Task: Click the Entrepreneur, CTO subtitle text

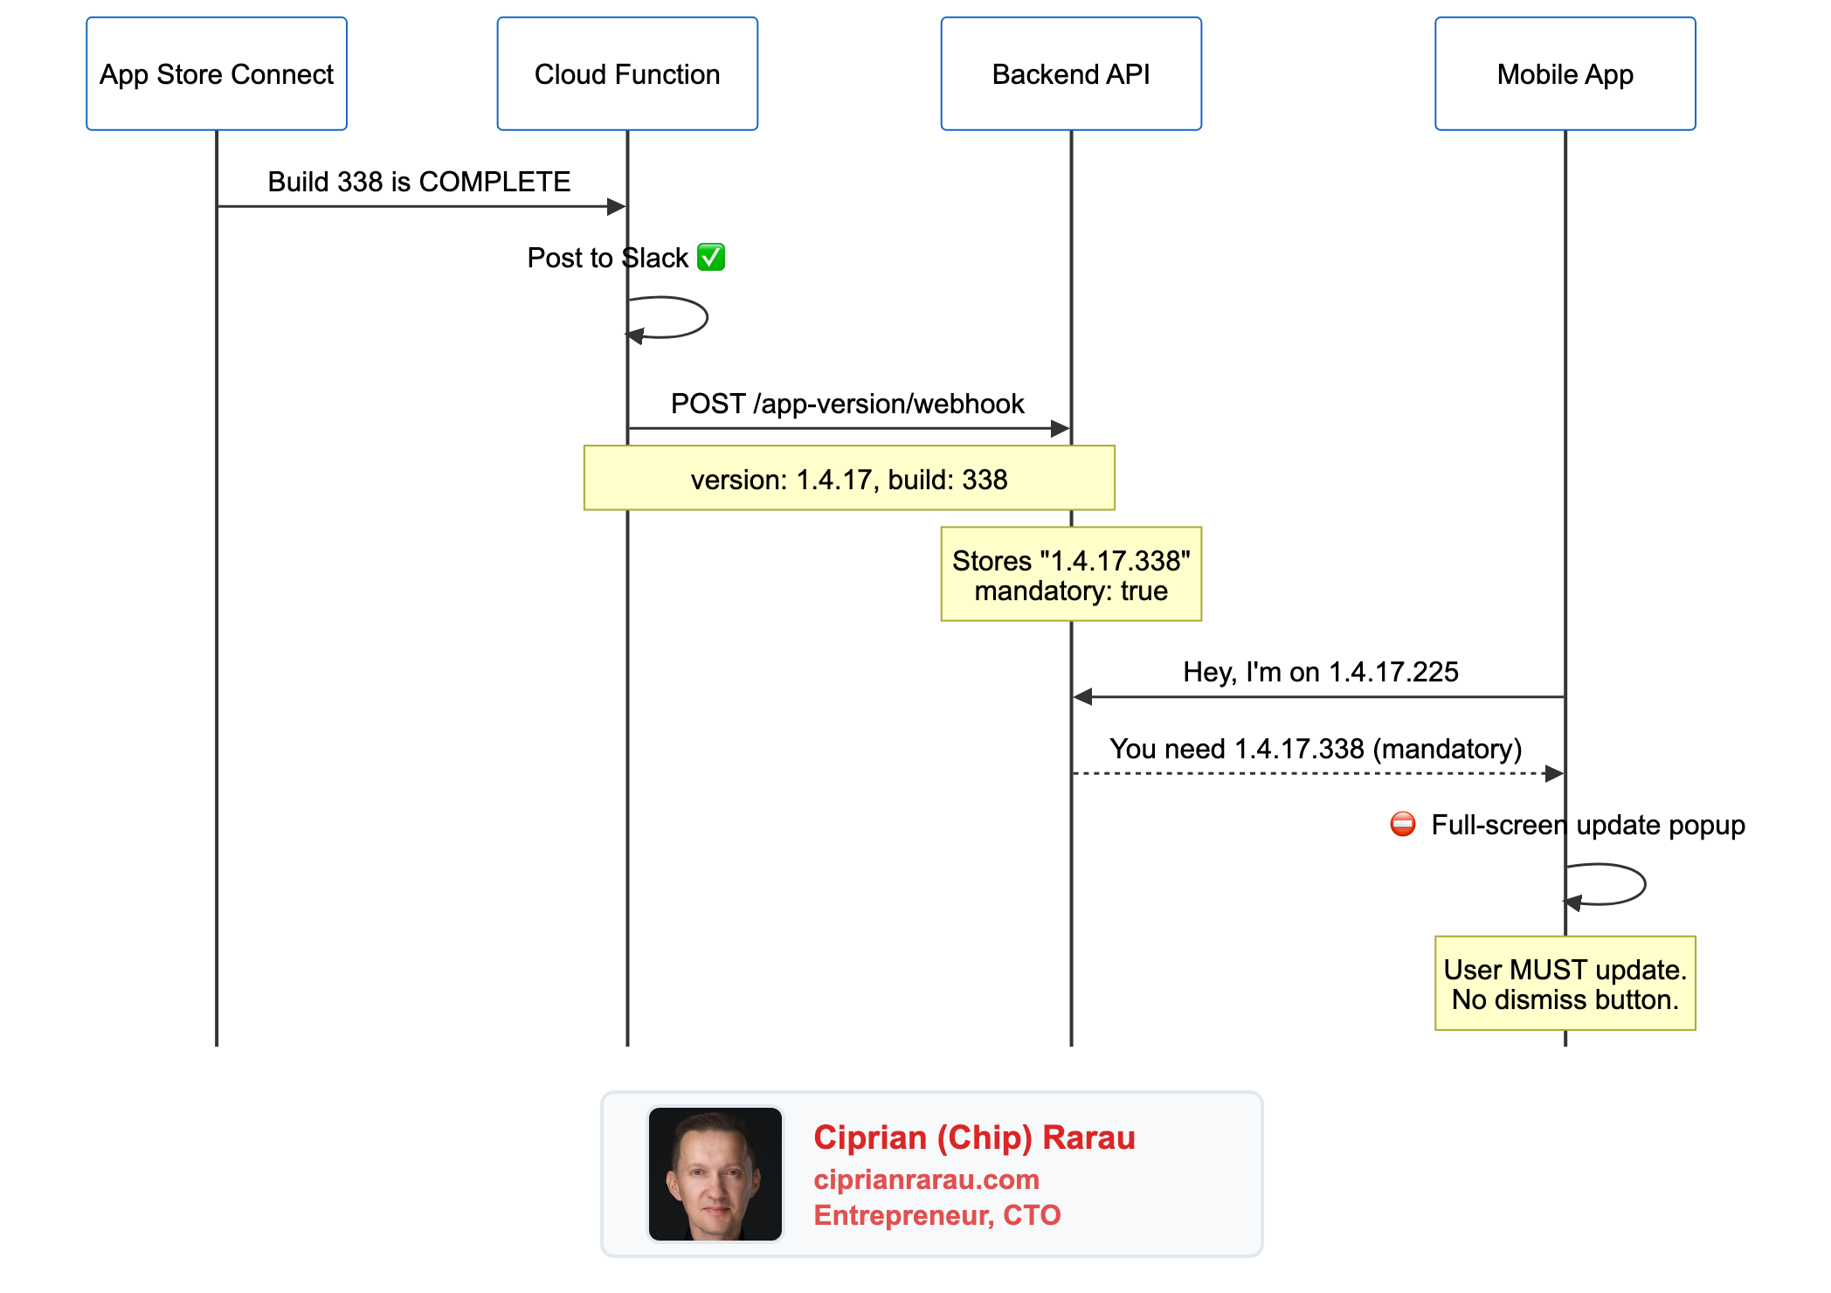Action: tap(936, 1215)
